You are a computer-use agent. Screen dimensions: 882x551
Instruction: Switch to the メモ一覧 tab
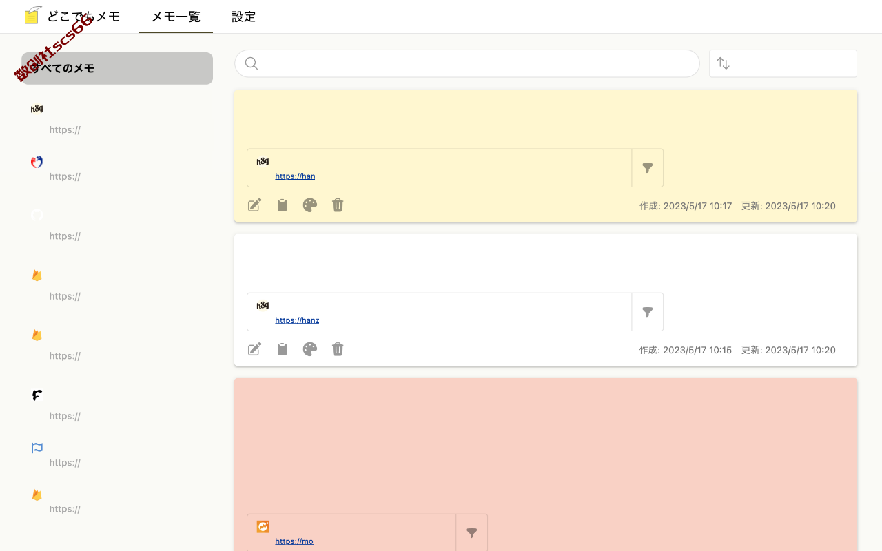pyautogui.click(x=176, y=17)
